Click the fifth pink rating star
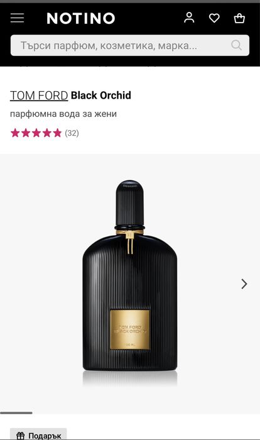Viewport: 260px width, 440px height. 57,133
